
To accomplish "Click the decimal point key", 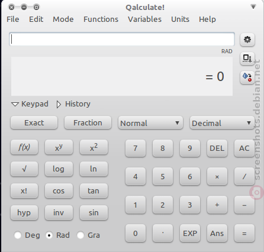I will click(163, 234).
